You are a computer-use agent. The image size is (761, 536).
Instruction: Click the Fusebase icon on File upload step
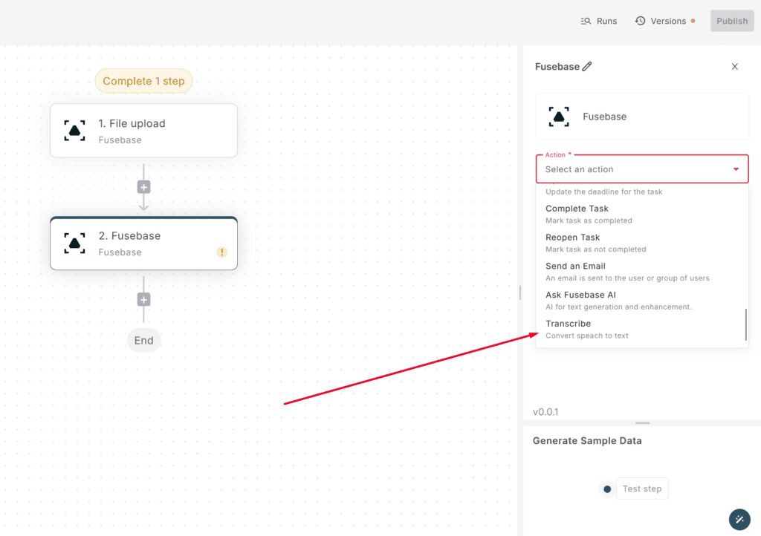tap(75, 131)
